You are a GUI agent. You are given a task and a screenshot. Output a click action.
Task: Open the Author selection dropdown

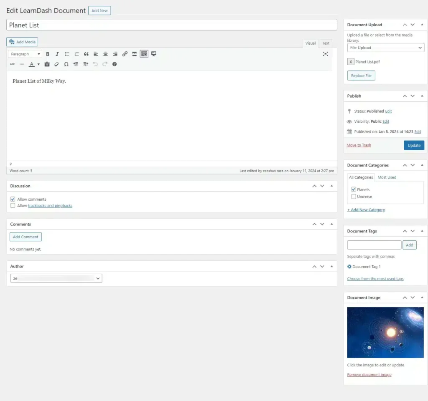click(56, 278)
